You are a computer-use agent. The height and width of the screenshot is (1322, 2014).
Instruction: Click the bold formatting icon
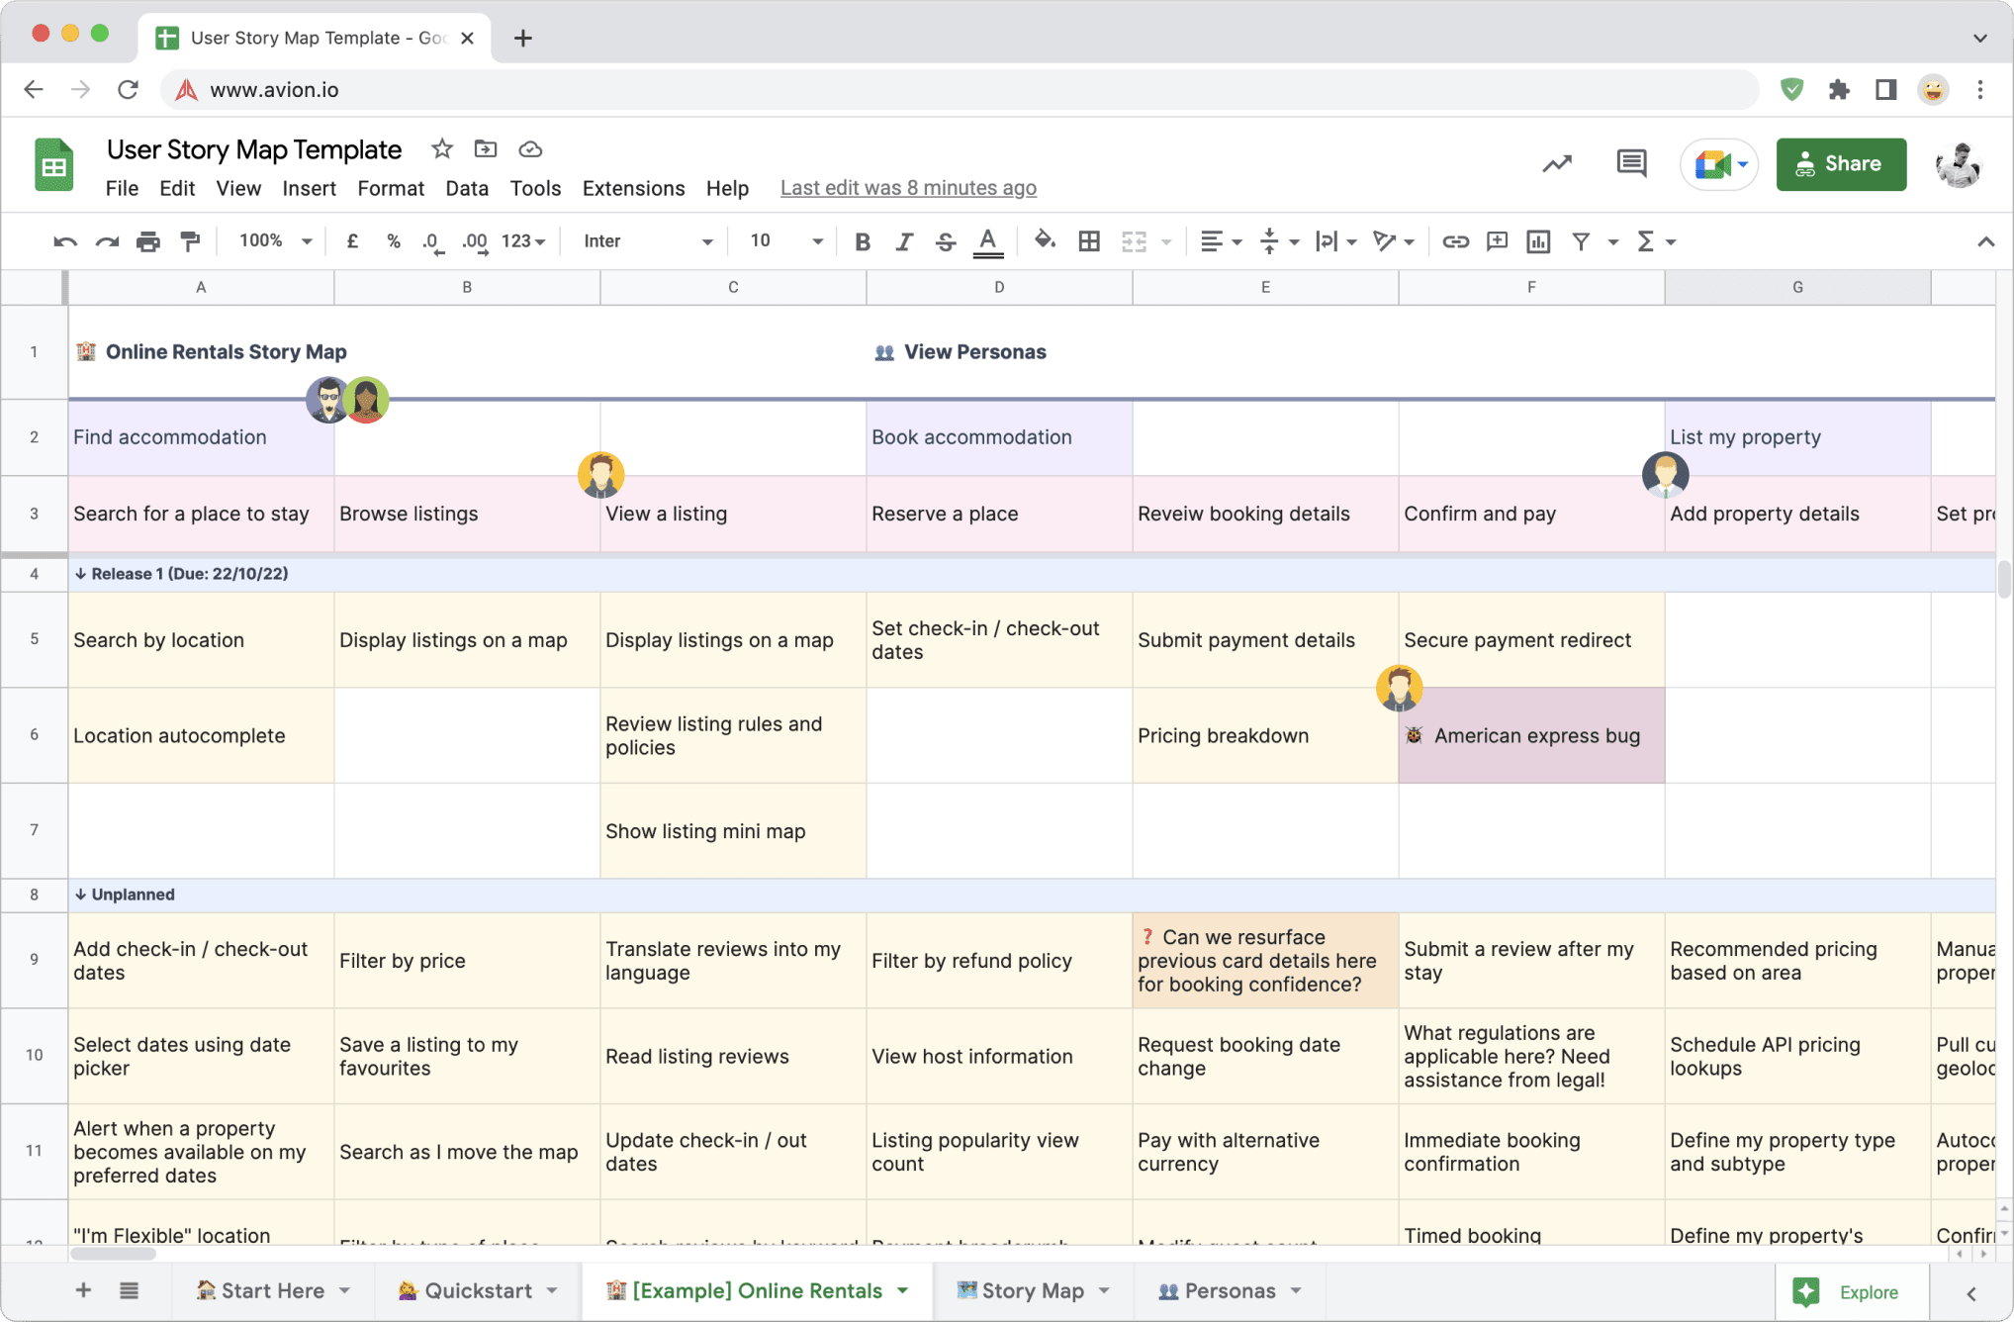(x=861, y=240)
